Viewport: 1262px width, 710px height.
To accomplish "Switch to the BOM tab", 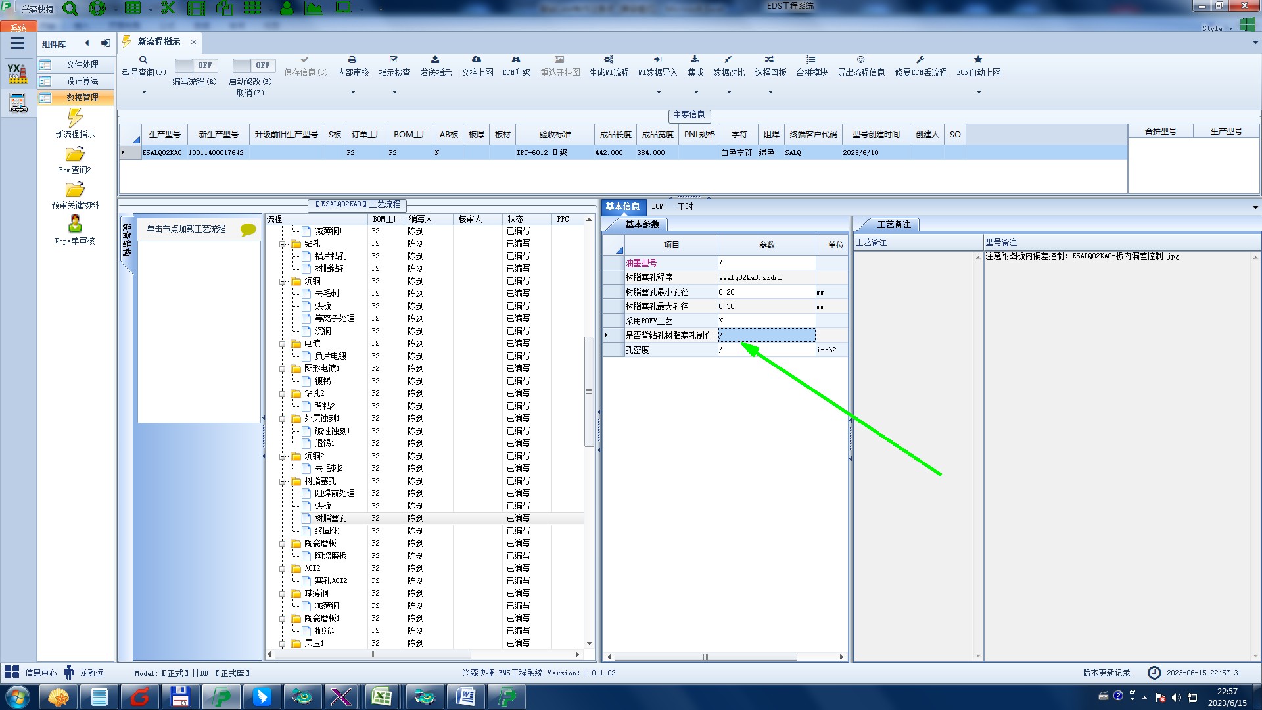I will pyautogui.click(x=657, y=206).
